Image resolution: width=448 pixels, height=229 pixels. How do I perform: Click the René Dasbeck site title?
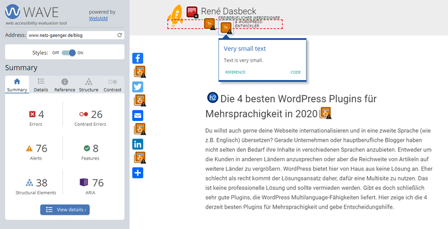[x=229, y=11]
